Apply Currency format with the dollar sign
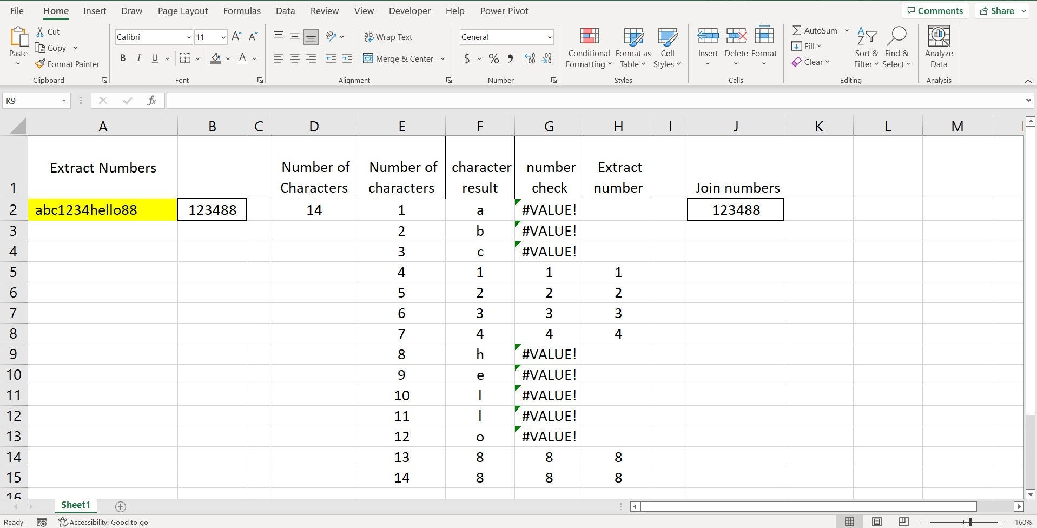Viewport: 1037px width, 528px height. click(x=467, y=58)
